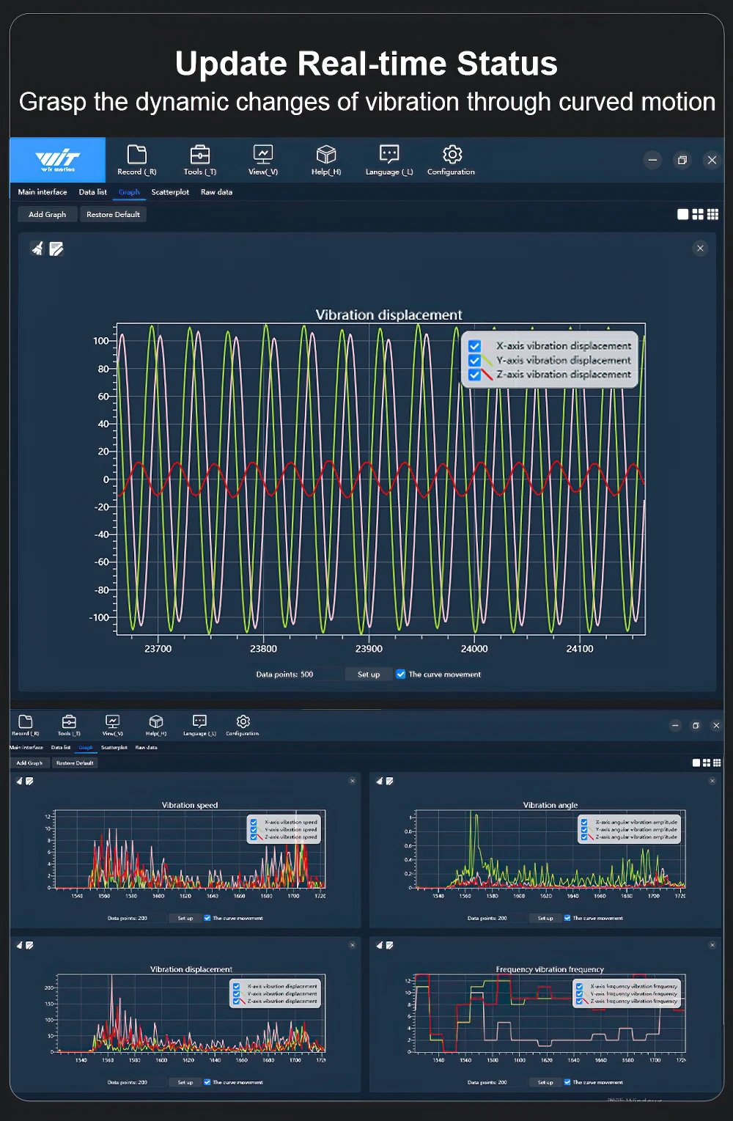Click Restore Default in the upper window

pos(113,215)
